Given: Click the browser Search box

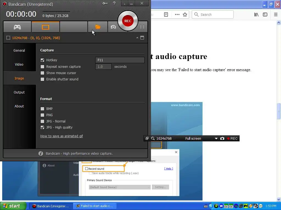Looking at the screenshot, I should point(213,14).
